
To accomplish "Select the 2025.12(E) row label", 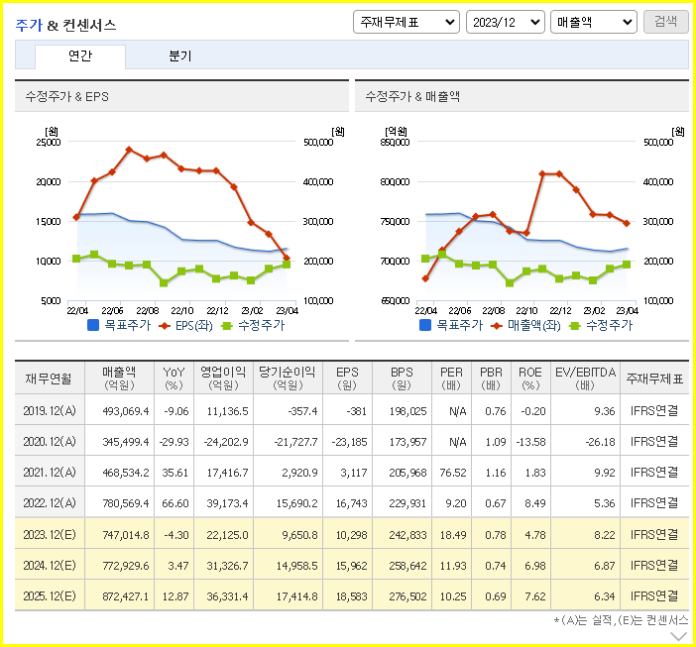I will (50, 596).
